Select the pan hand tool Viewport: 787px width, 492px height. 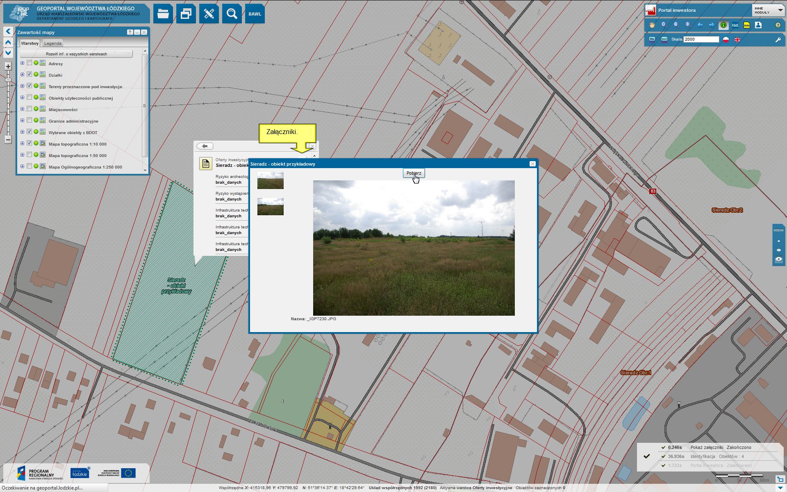tap(652, 25)
